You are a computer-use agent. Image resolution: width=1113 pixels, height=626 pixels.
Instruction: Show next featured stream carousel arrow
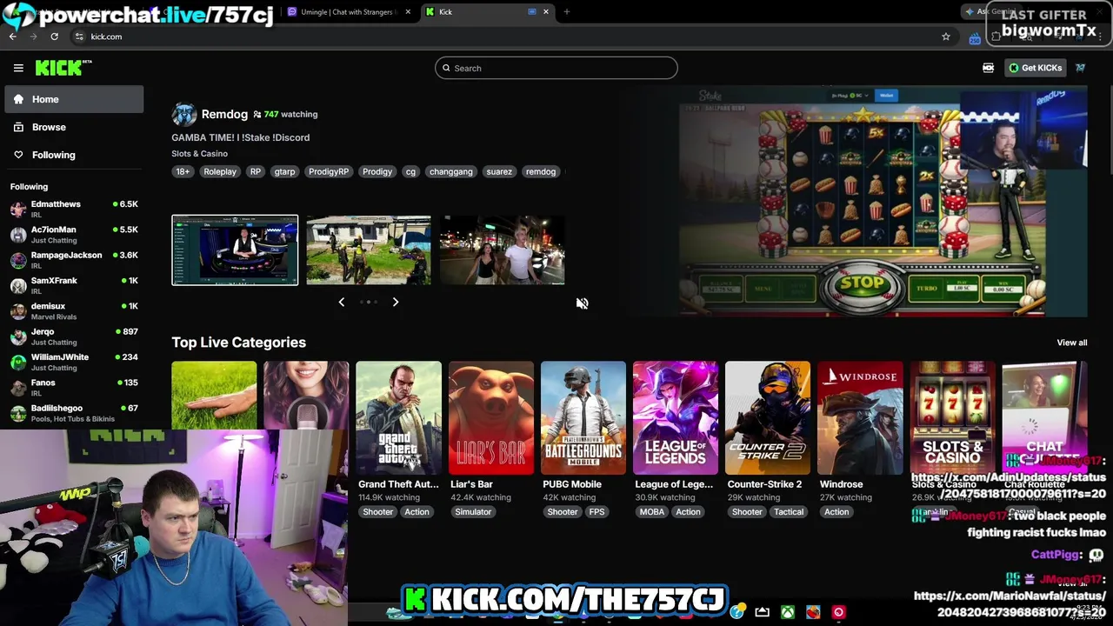point(395,302)
